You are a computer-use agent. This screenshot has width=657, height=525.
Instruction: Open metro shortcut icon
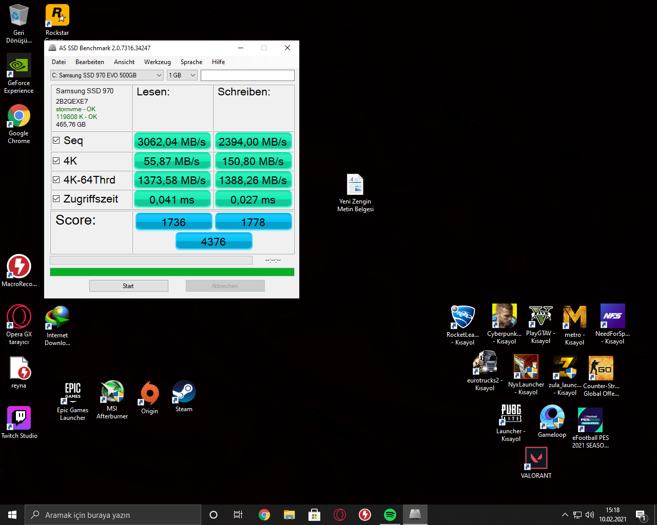574,325
